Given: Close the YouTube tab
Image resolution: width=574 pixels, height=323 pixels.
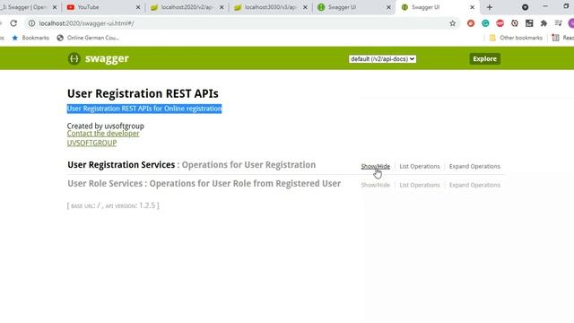Looking at the screenshot, I should coord(138,7).
